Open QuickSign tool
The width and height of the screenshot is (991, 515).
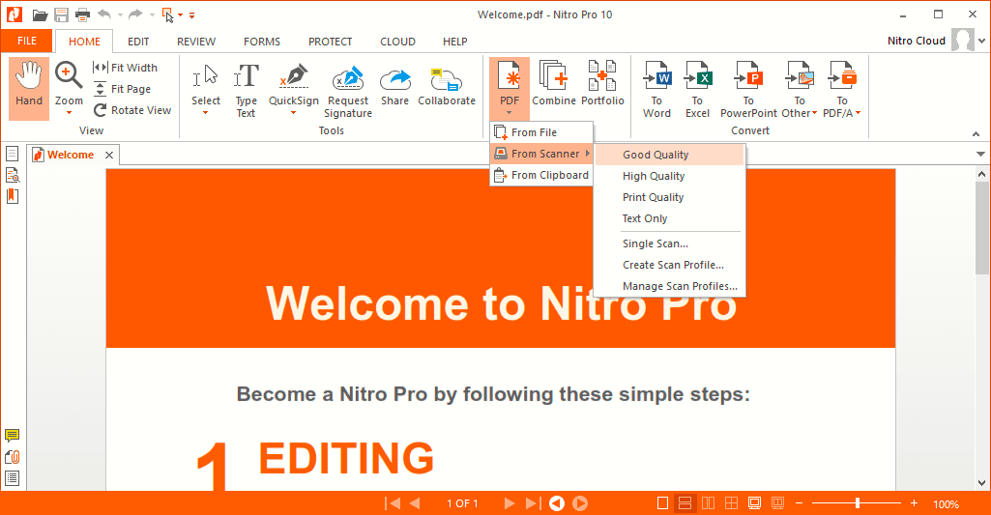[x=293, y=89]
